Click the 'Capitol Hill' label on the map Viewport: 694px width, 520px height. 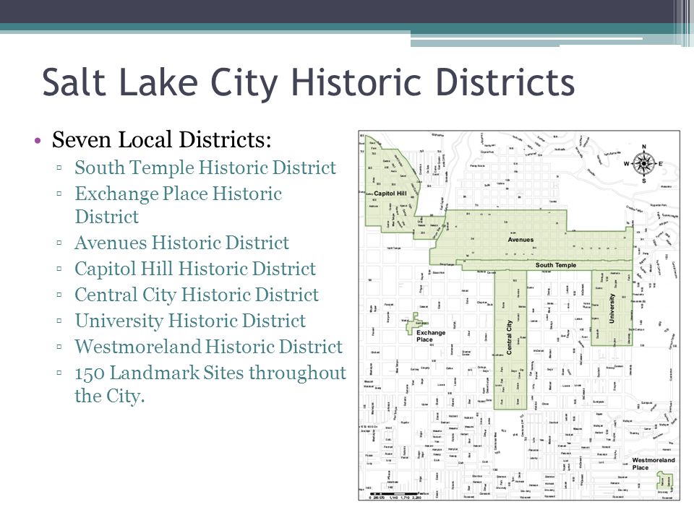(x=390, y=194)
